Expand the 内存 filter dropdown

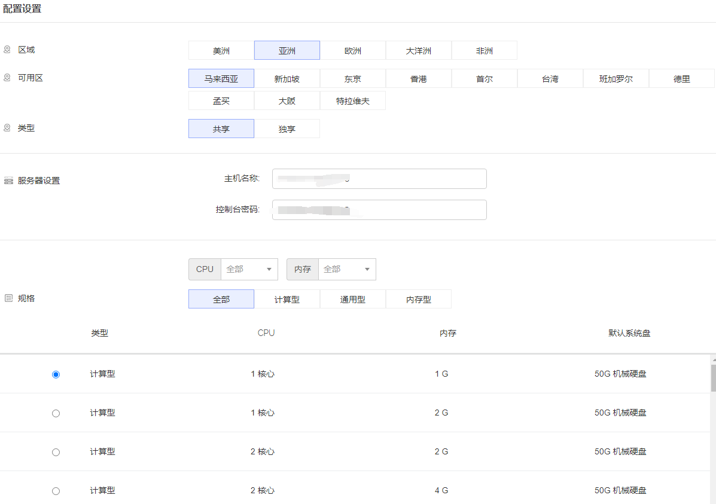[x=347, y=269]
